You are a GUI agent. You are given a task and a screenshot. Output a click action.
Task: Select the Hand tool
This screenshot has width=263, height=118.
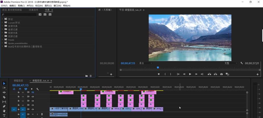(4, 111)
